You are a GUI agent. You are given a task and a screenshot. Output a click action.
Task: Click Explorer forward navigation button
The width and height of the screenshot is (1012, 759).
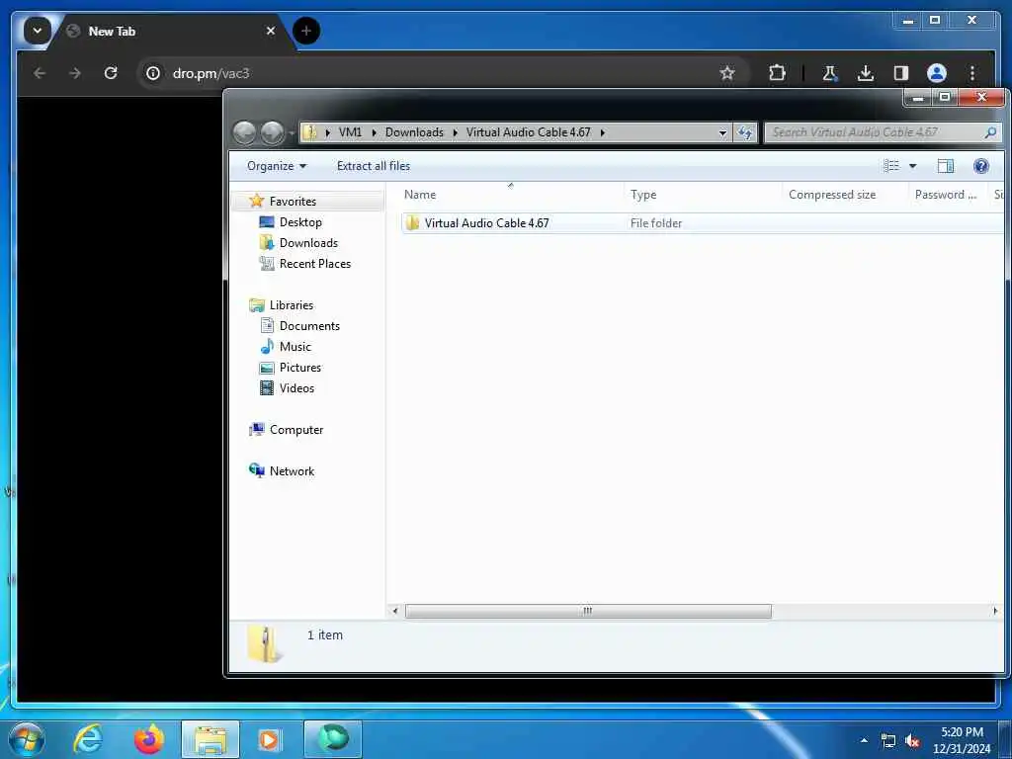click(272, 132)
